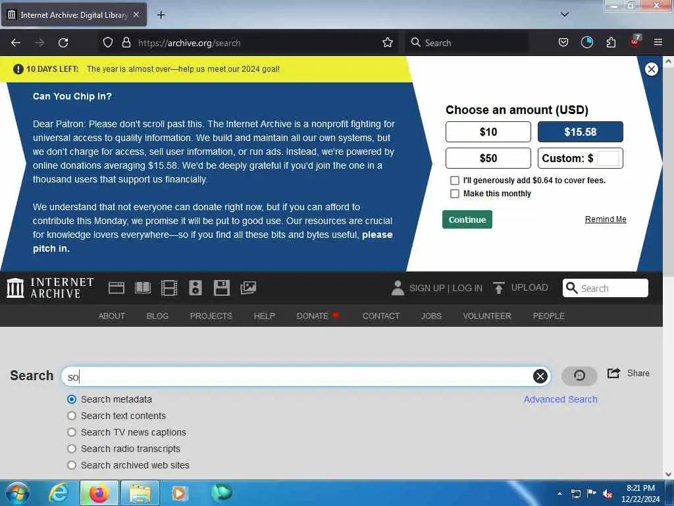Click the main search input containing 'so'
The height and width of the screenshot is (506, 674).
pos(306,376)
